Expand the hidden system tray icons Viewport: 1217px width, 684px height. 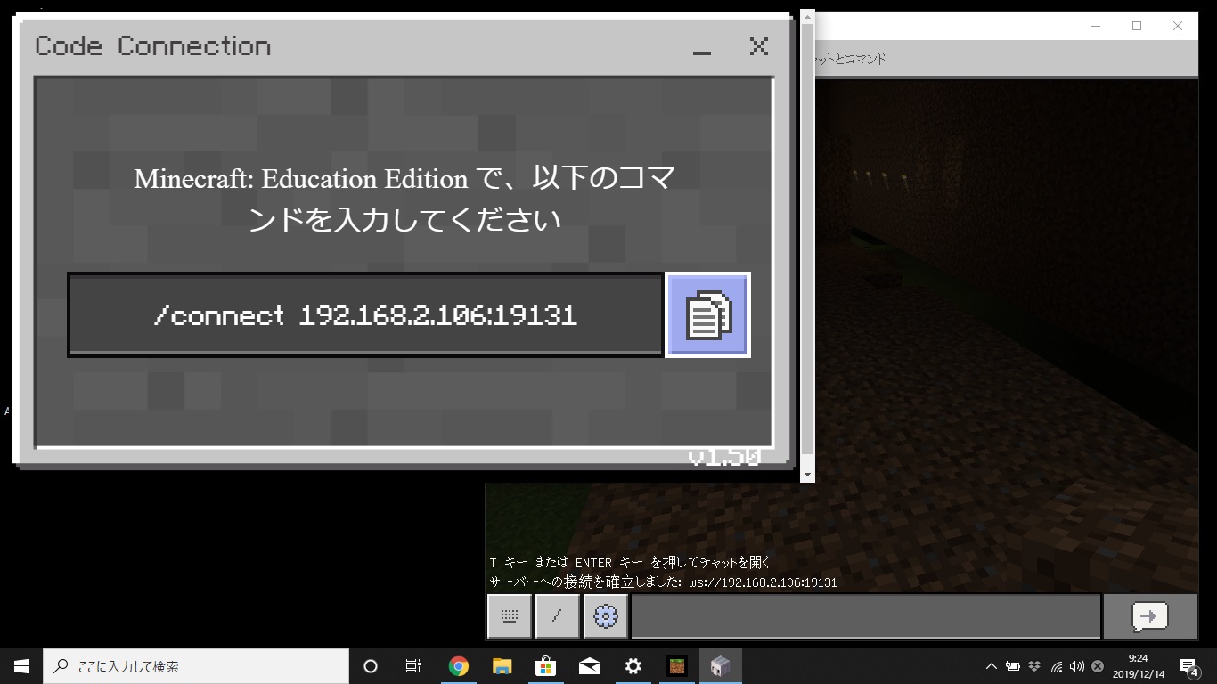(x=991, y=666)
